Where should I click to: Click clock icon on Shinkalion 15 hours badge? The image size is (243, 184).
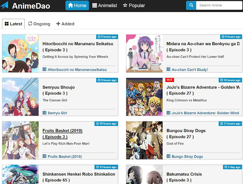click(98, 167)
